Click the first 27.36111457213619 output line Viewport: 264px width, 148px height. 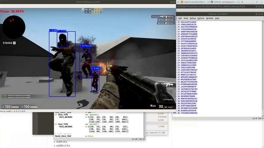pyautogui.click(x=187, y=22)
